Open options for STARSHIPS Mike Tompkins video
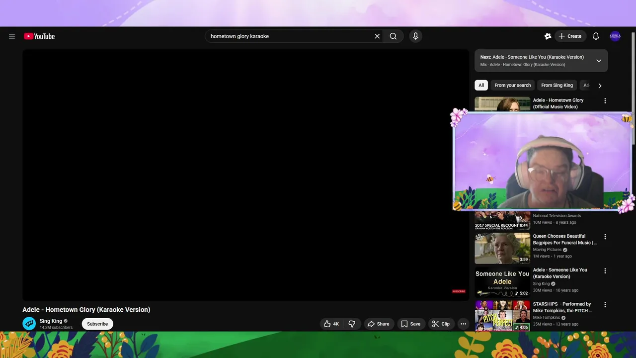Image resolution: width=636 pixels, height=358 pixels. coord(605,305)
